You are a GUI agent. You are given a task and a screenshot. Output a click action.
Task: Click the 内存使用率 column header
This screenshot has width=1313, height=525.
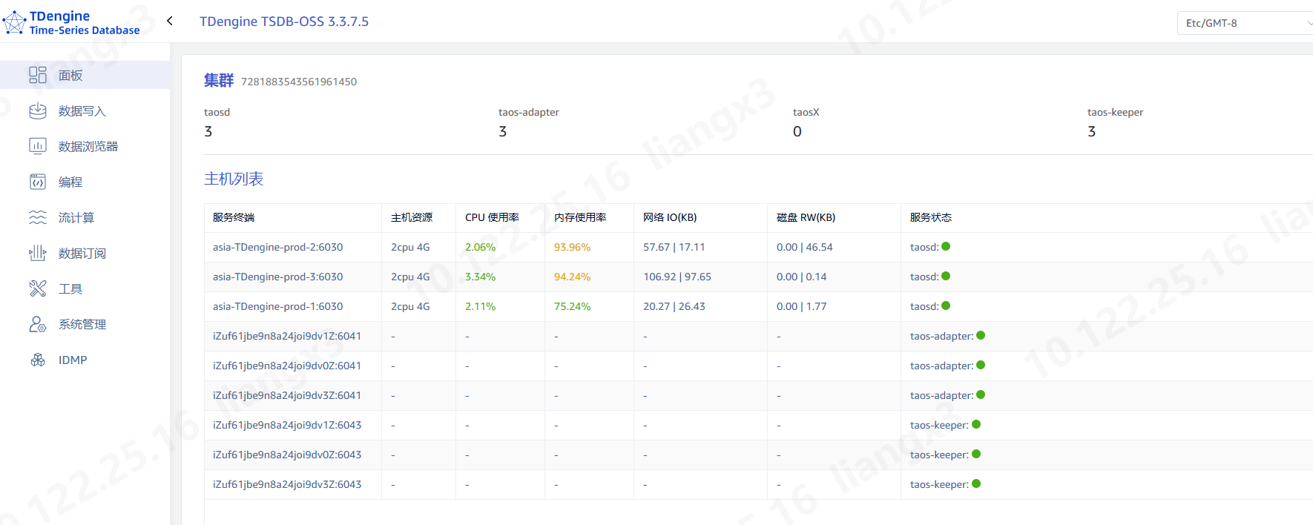click(580, 217)
